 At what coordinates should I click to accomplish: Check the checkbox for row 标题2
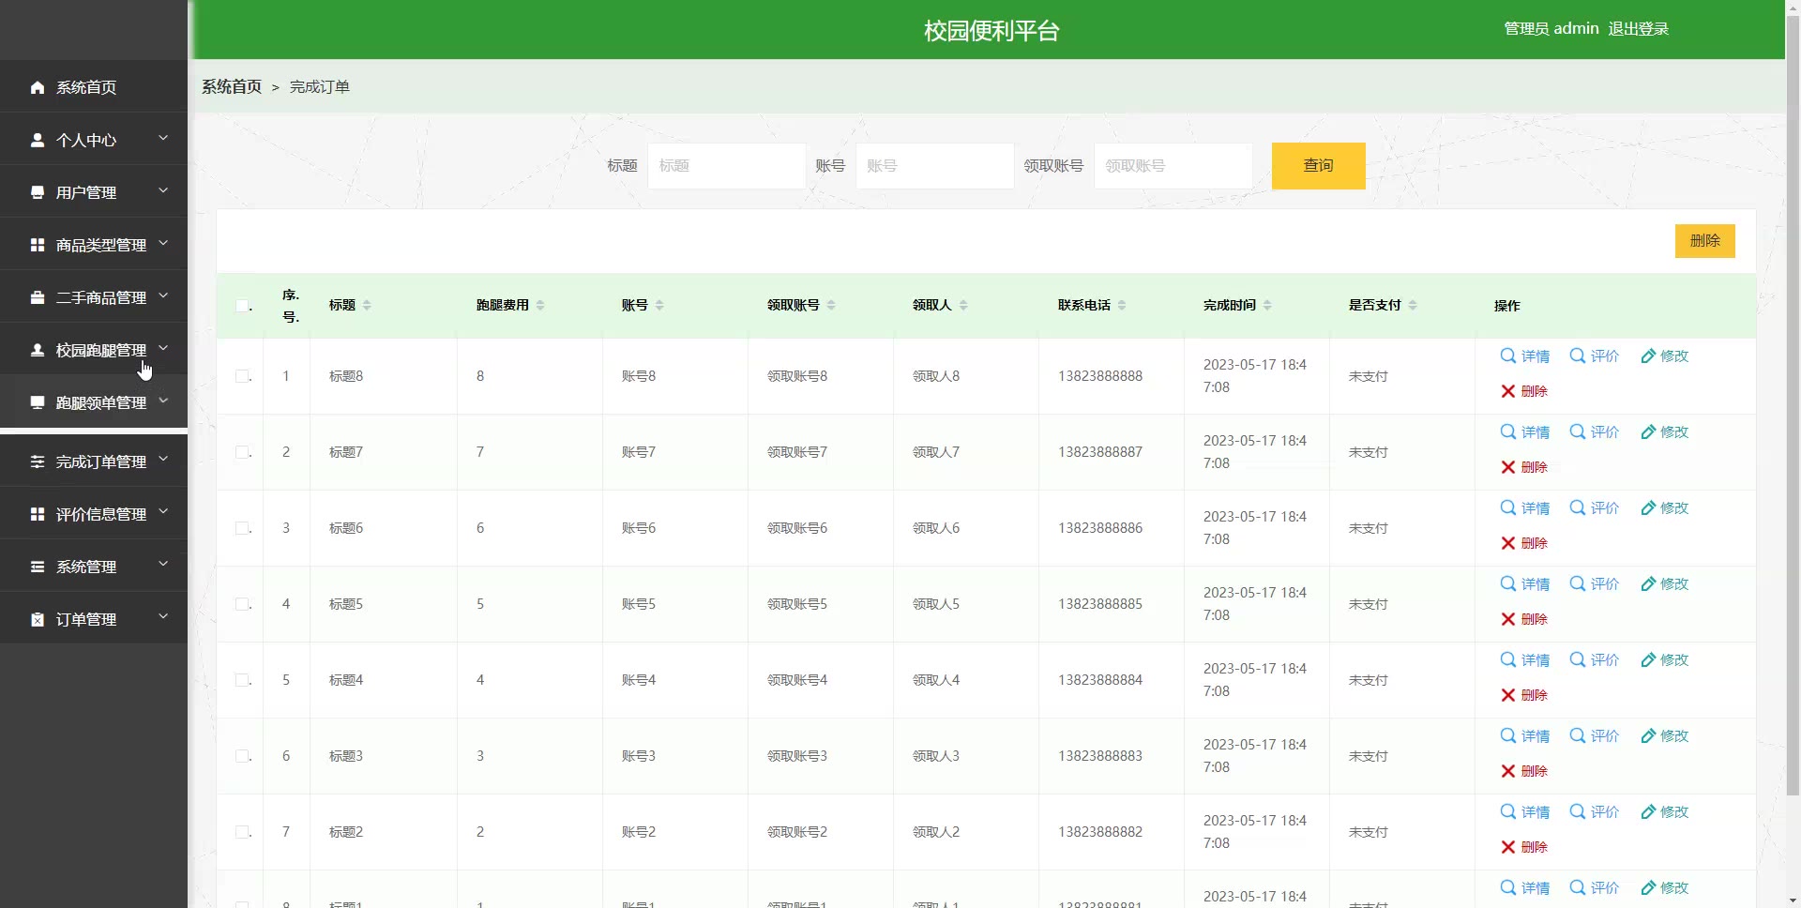tap(242, 832)
